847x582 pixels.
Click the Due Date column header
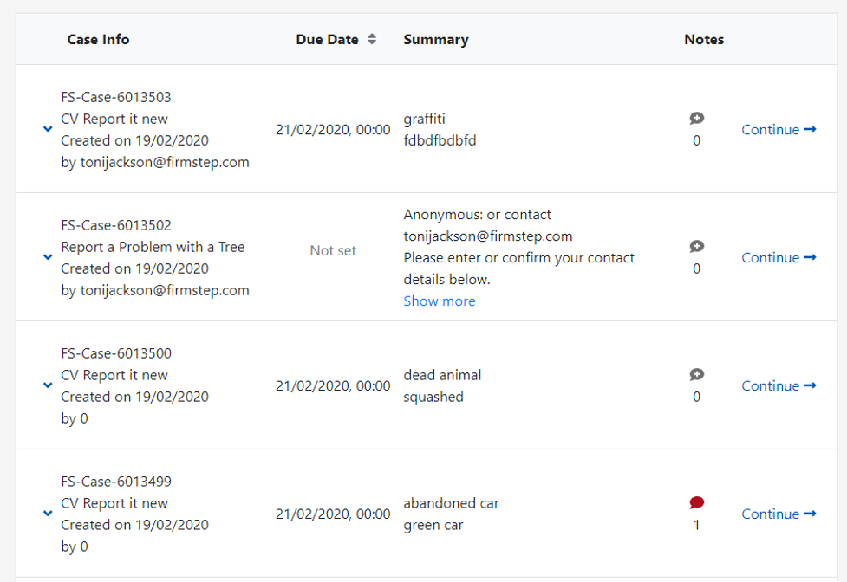click(x=328, y=39)
